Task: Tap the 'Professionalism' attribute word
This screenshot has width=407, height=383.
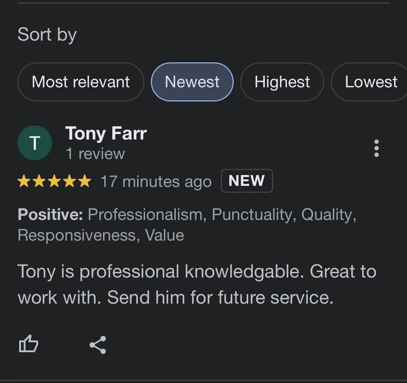Action: tap(145, 214)
